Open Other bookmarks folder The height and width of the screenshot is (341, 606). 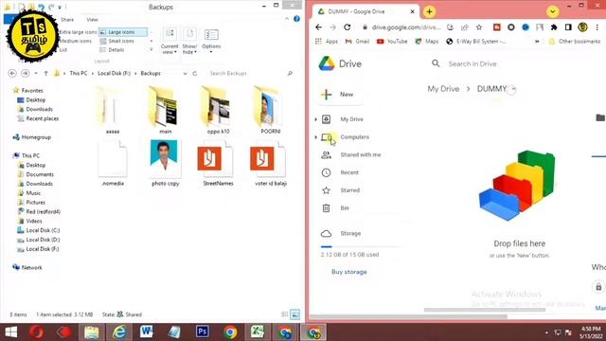tap(575, 42)
